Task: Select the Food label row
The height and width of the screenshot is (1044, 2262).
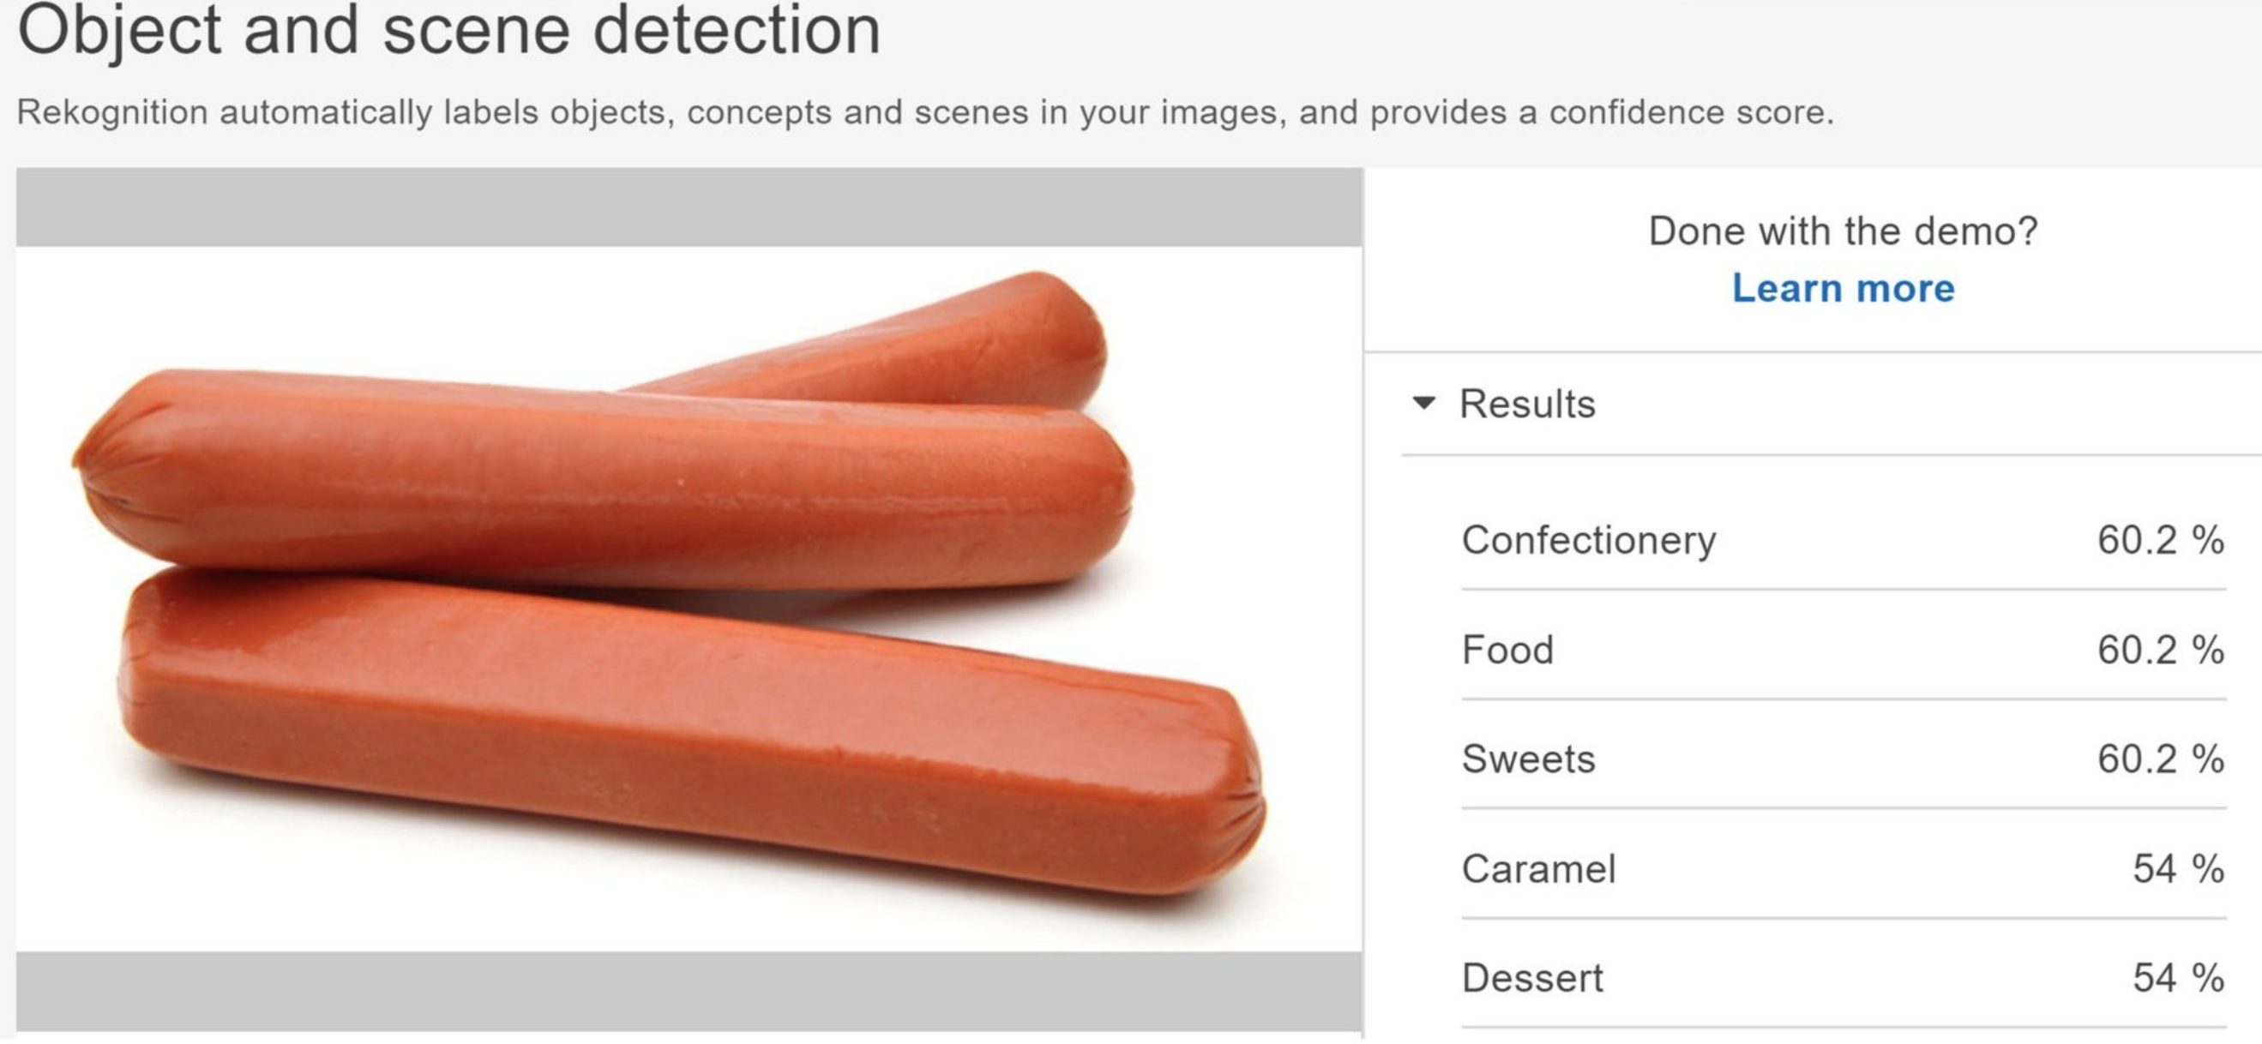Action: pos(1844,649)
